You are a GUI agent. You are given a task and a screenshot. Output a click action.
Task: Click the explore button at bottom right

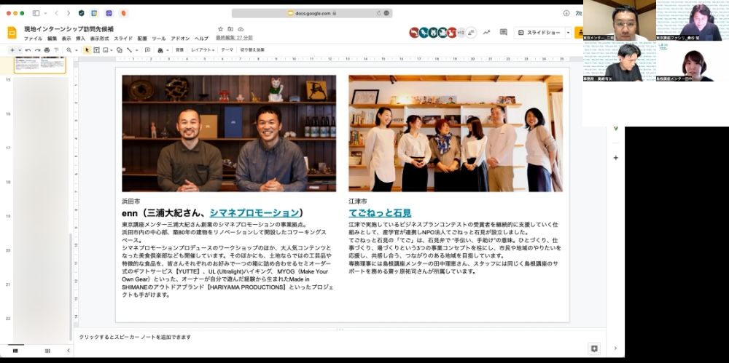[593, 348]
